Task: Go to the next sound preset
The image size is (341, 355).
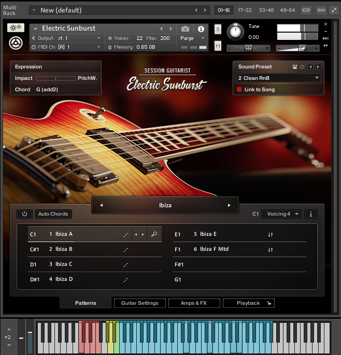Action: click(318, 67)
